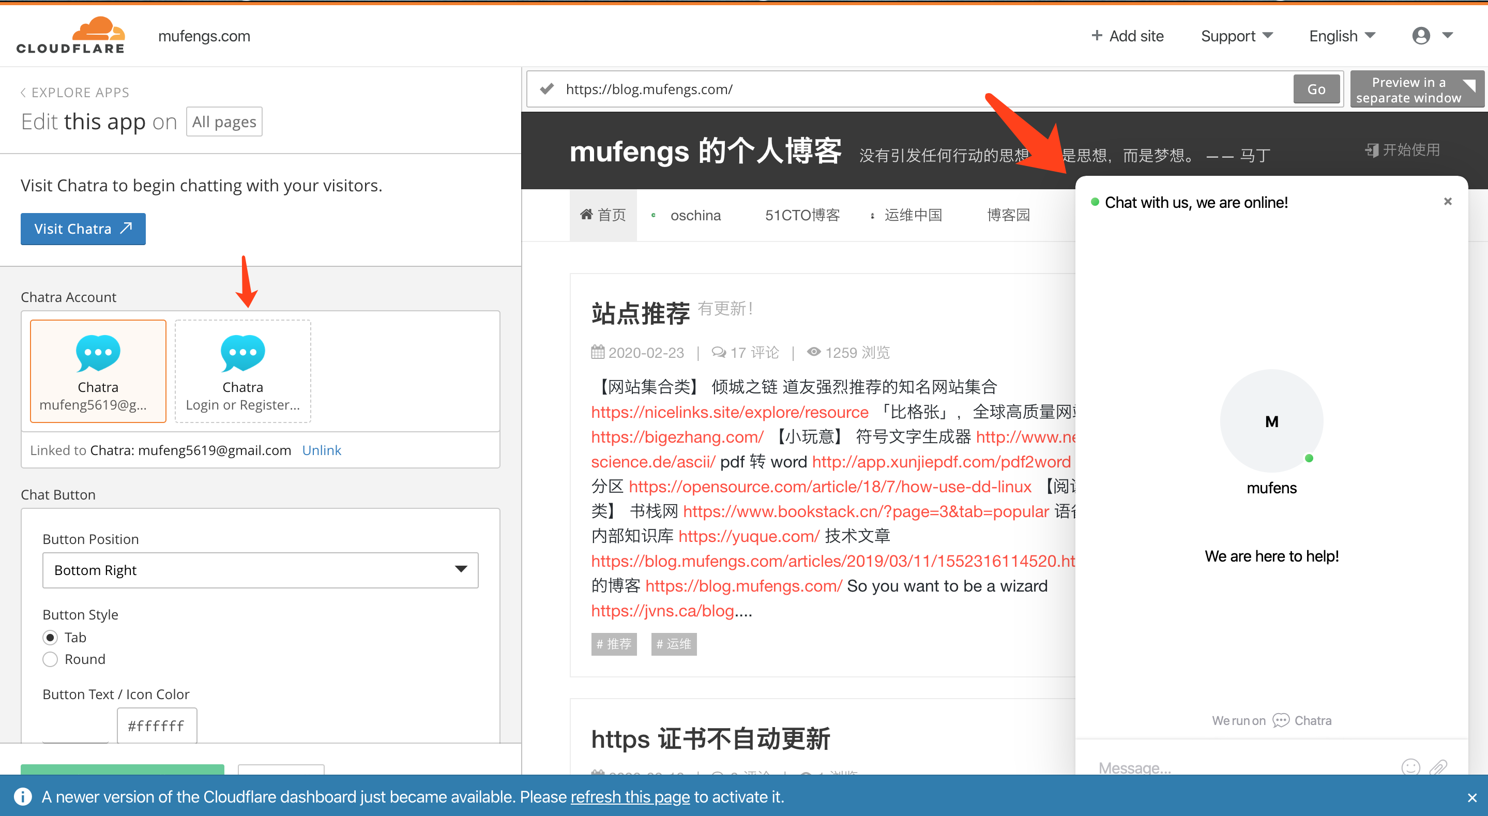The image size is (1488, 816).
Task: Select the linked Chatra account icon
Action: pyautogui.click(x=98, y=353)
